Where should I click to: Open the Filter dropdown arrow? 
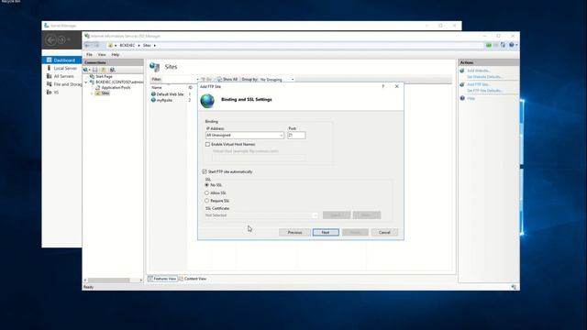tap(198, 80)
